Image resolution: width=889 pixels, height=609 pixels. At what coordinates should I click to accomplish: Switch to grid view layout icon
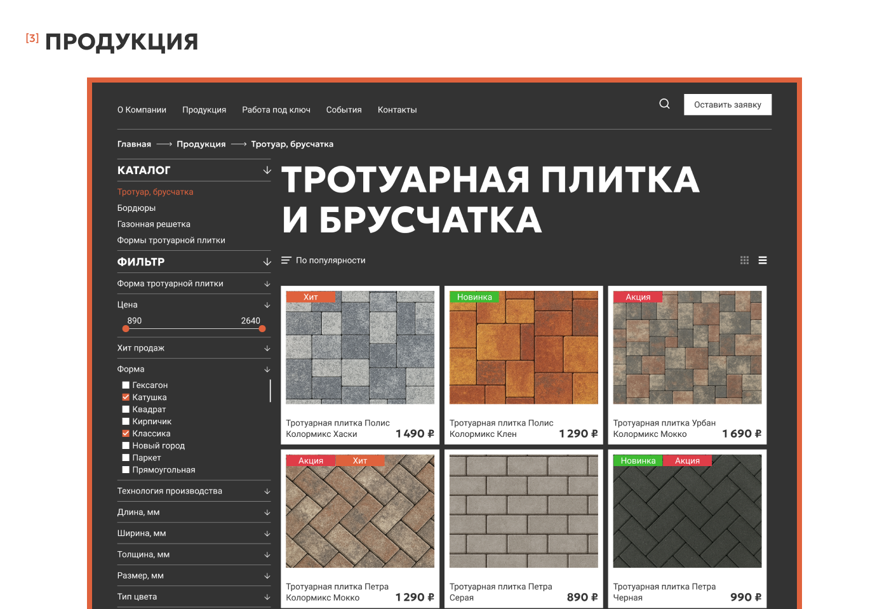pyautogui.click(x=744, y=260)
